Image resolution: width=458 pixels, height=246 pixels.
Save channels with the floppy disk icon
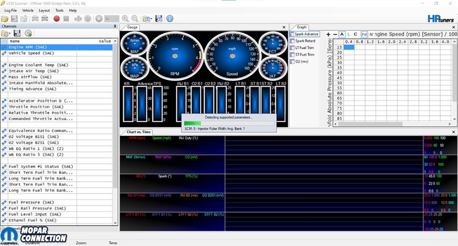pyautogui.click(x=17, y=34)
